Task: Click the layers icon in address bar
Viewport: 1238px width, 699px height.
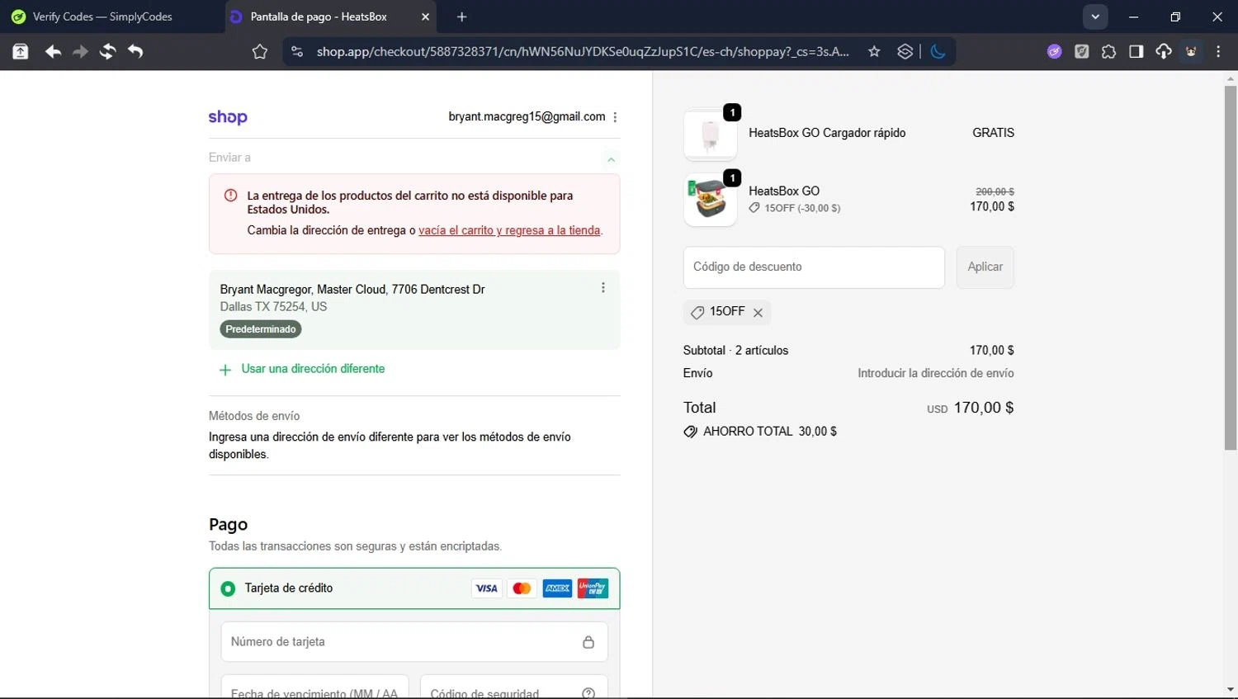Action: (905, 52)
